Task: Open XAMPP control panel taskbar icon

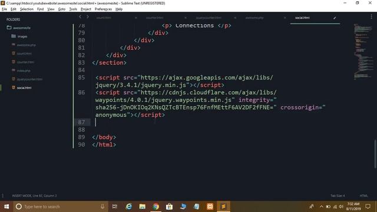Action: [x=210, y=207]
